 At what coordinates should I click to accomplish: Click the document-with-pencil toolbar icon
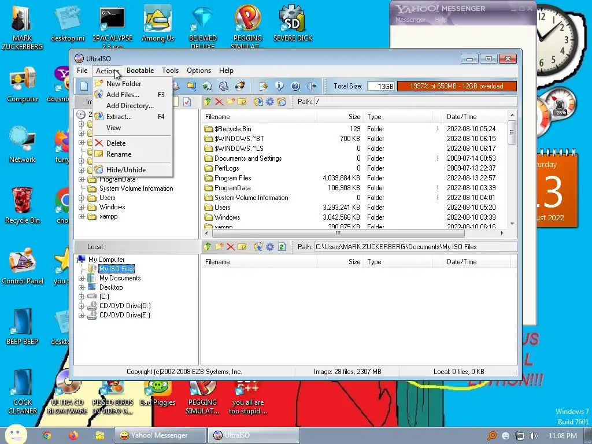(263, 86)
